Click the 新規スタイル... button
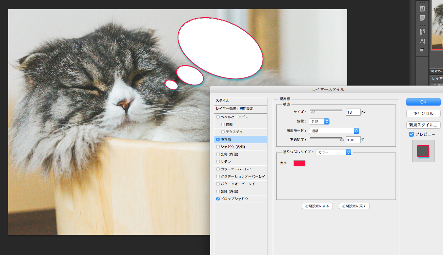This screenshot has height=255, width=443. point(423,124)
